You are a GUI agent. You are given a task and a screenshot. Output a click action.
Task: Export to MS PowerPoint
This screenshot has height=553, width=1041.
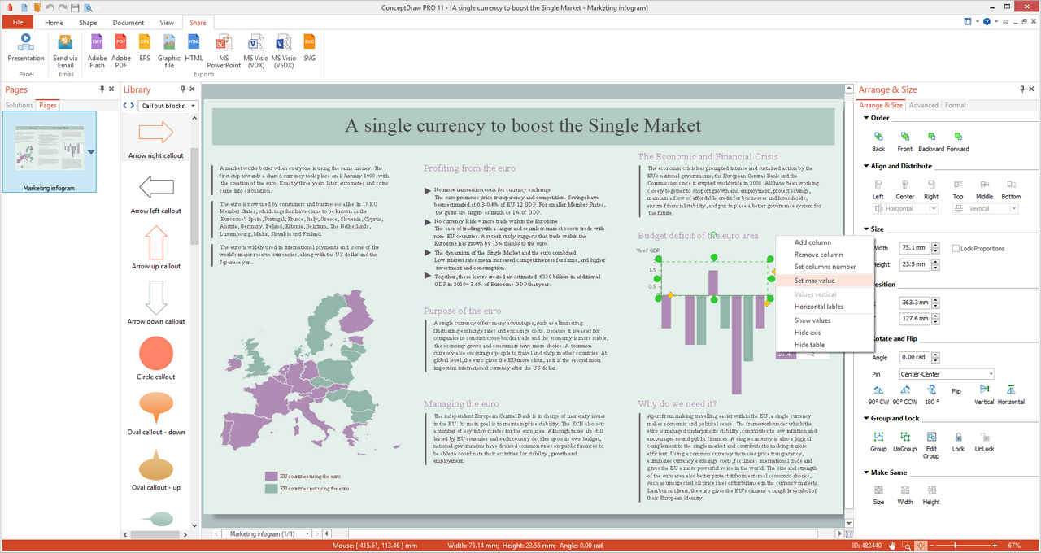point(224,50)
